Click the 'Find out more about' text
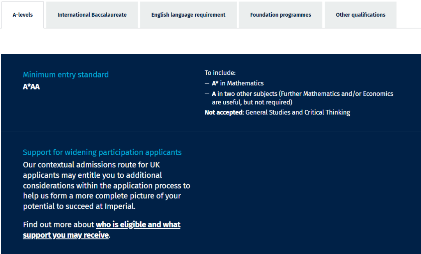The height and width of the screenshot is (254, 421). (x=59, y=224)
